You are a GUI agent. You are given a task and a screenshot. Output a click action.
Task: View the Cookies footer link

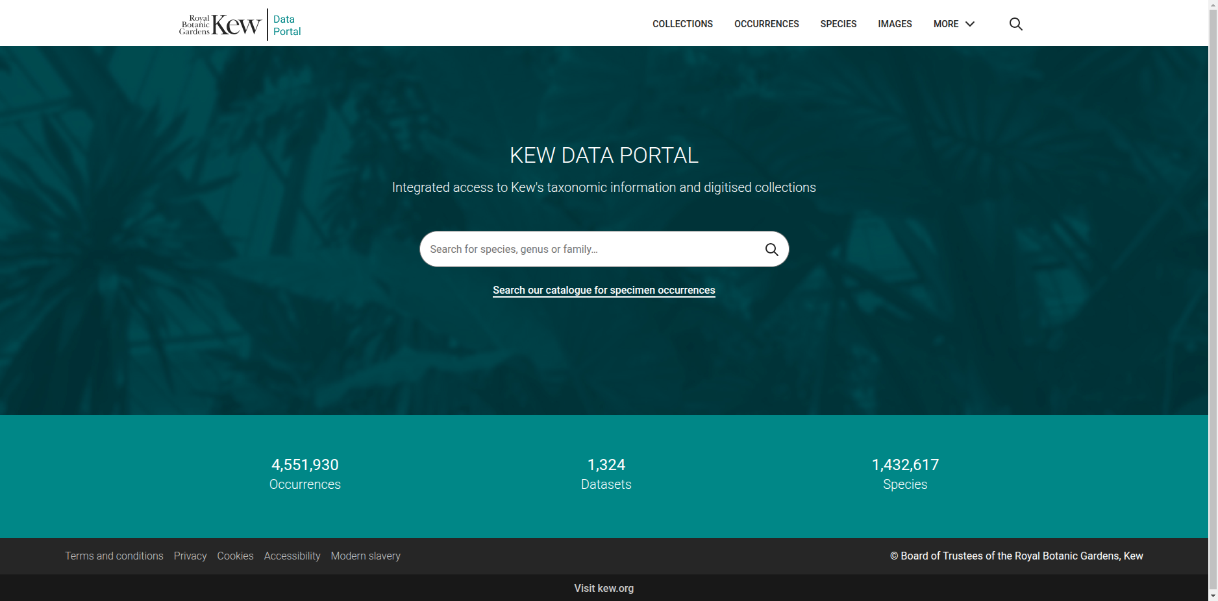point(235,556)
